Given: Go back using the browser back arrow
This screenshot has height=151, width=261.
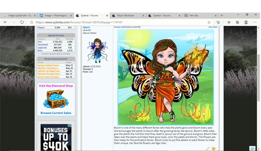Looking at the screenshot, I should [x=5, y=22].
